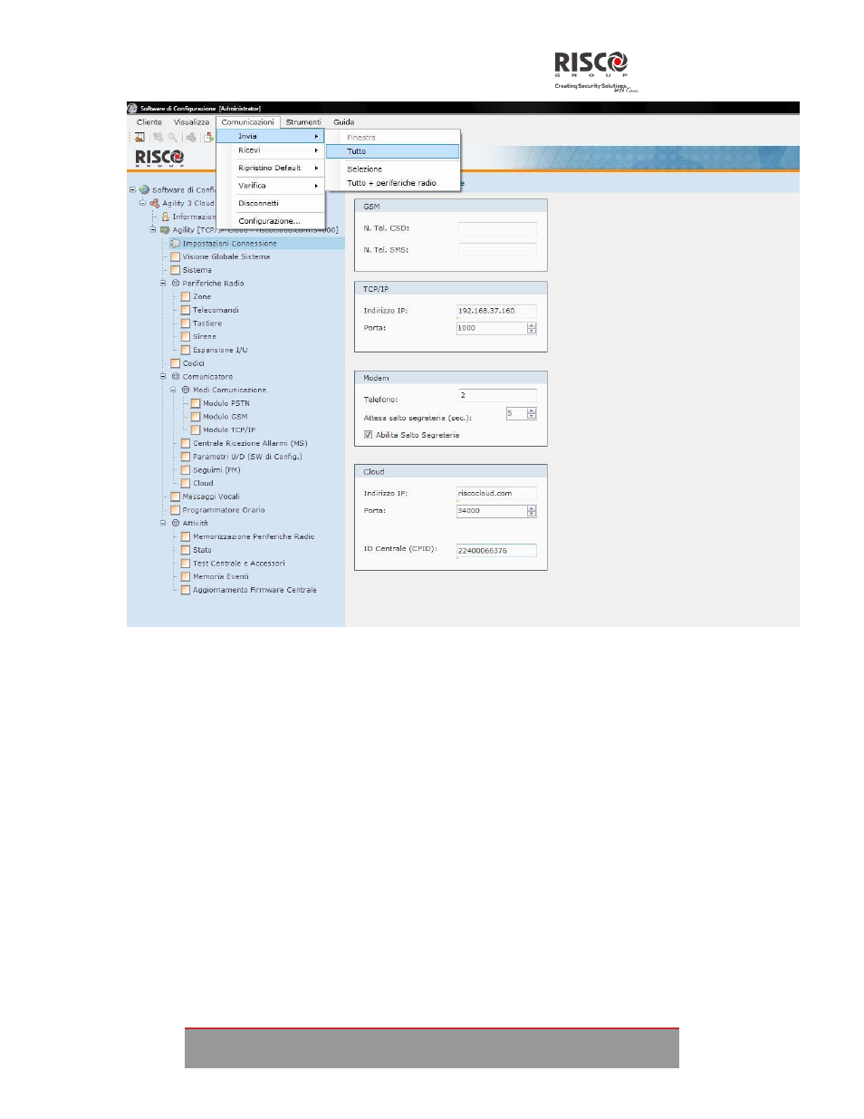This screenshot has width=864, height=1119.
Task: Toggle the Abilita Salto Segreteria checkbox
Action: point(369,435)
